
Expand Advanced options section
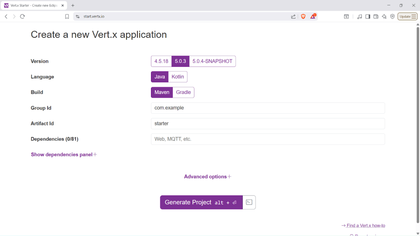(x=208, y=177)
